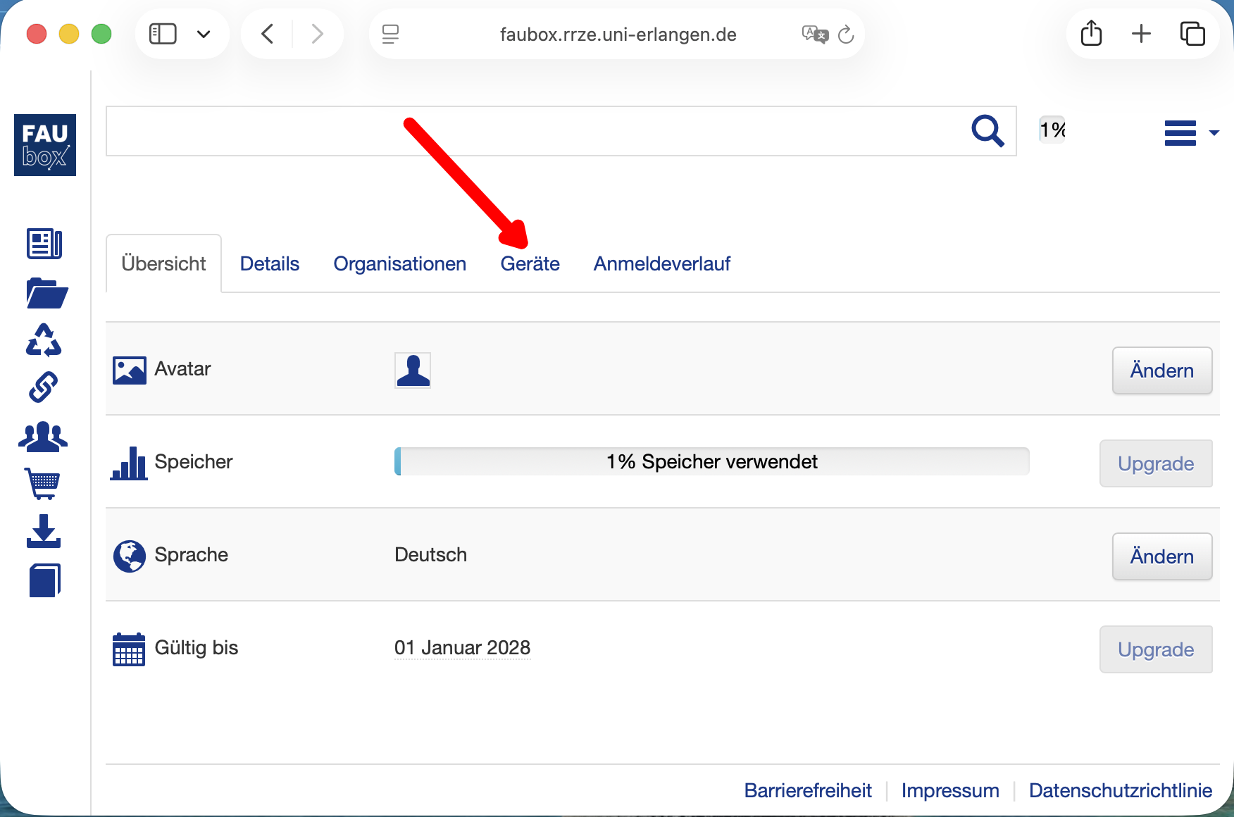Viewport: 1234px width, 817px height.
Task: Open the shopping cart sidebar icon
Action: (43, 483)
